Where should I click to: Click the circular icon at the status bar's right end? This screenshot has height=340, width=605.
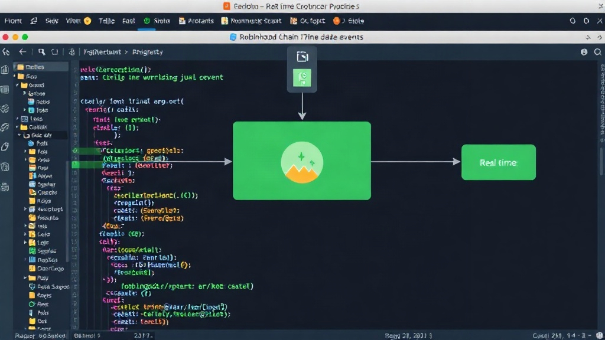click(600, 335)
